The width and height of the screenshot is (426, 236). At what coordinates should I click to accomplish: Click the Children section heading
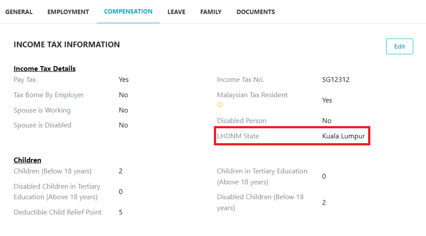(27, 160)
